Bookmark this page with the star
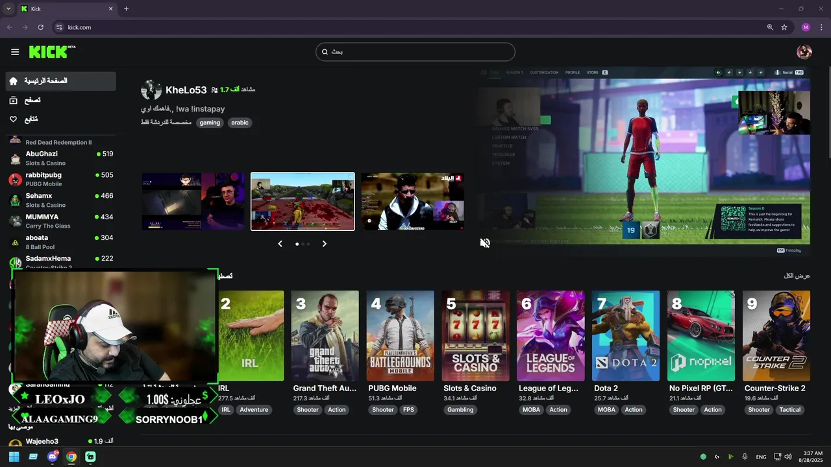The image size is (831, 467). tap(784, 27)
